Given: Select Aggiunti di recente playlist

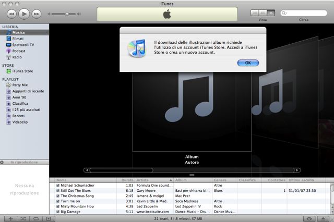Looking at the screenshot, I should 28,91.
